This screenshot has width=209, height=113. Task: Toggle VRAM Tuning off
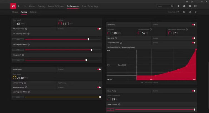[99, 69]
